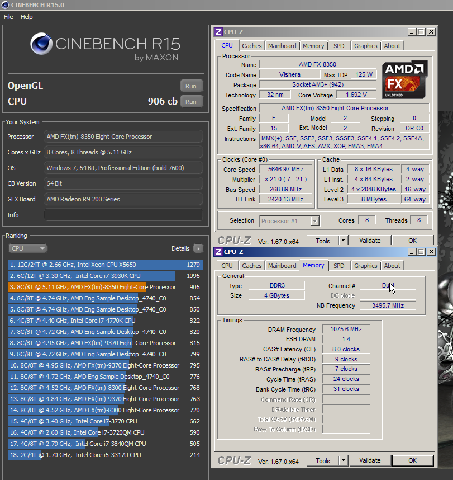Switch to Memory tab in top CPU-Z

(x=313, y=46)
